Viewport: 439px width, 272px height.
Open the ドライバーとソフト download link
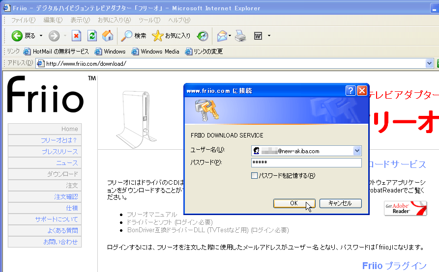(x=170, y=222)
